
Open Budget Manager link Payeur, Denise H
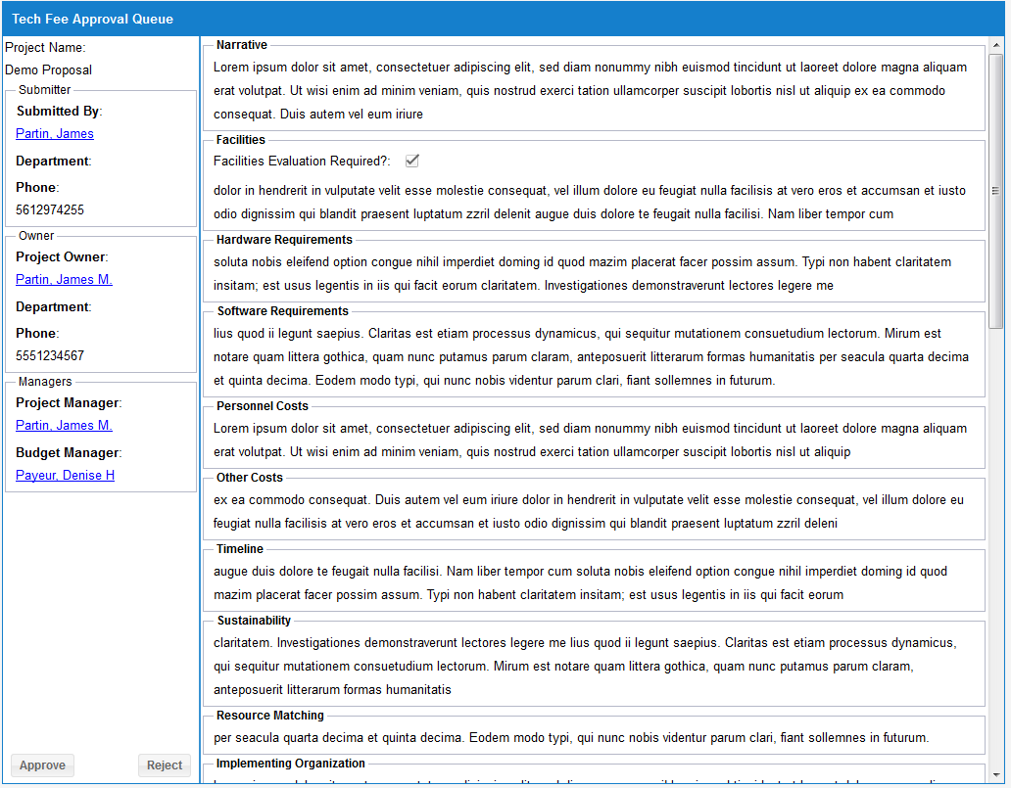coord(65,476)
